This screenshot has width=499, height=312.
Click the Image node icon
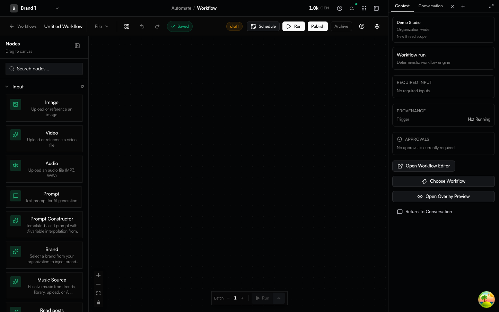click(x=16, y=104)
